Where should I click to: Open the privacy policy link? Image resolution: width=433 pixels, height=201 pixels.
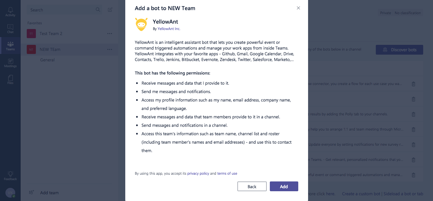point(198,173)
